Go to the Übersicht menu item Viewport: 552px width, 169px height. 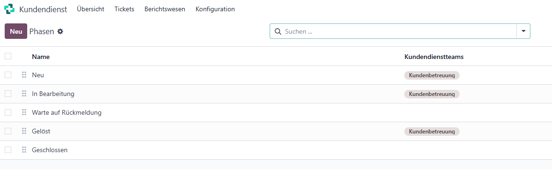coord(91,9)
